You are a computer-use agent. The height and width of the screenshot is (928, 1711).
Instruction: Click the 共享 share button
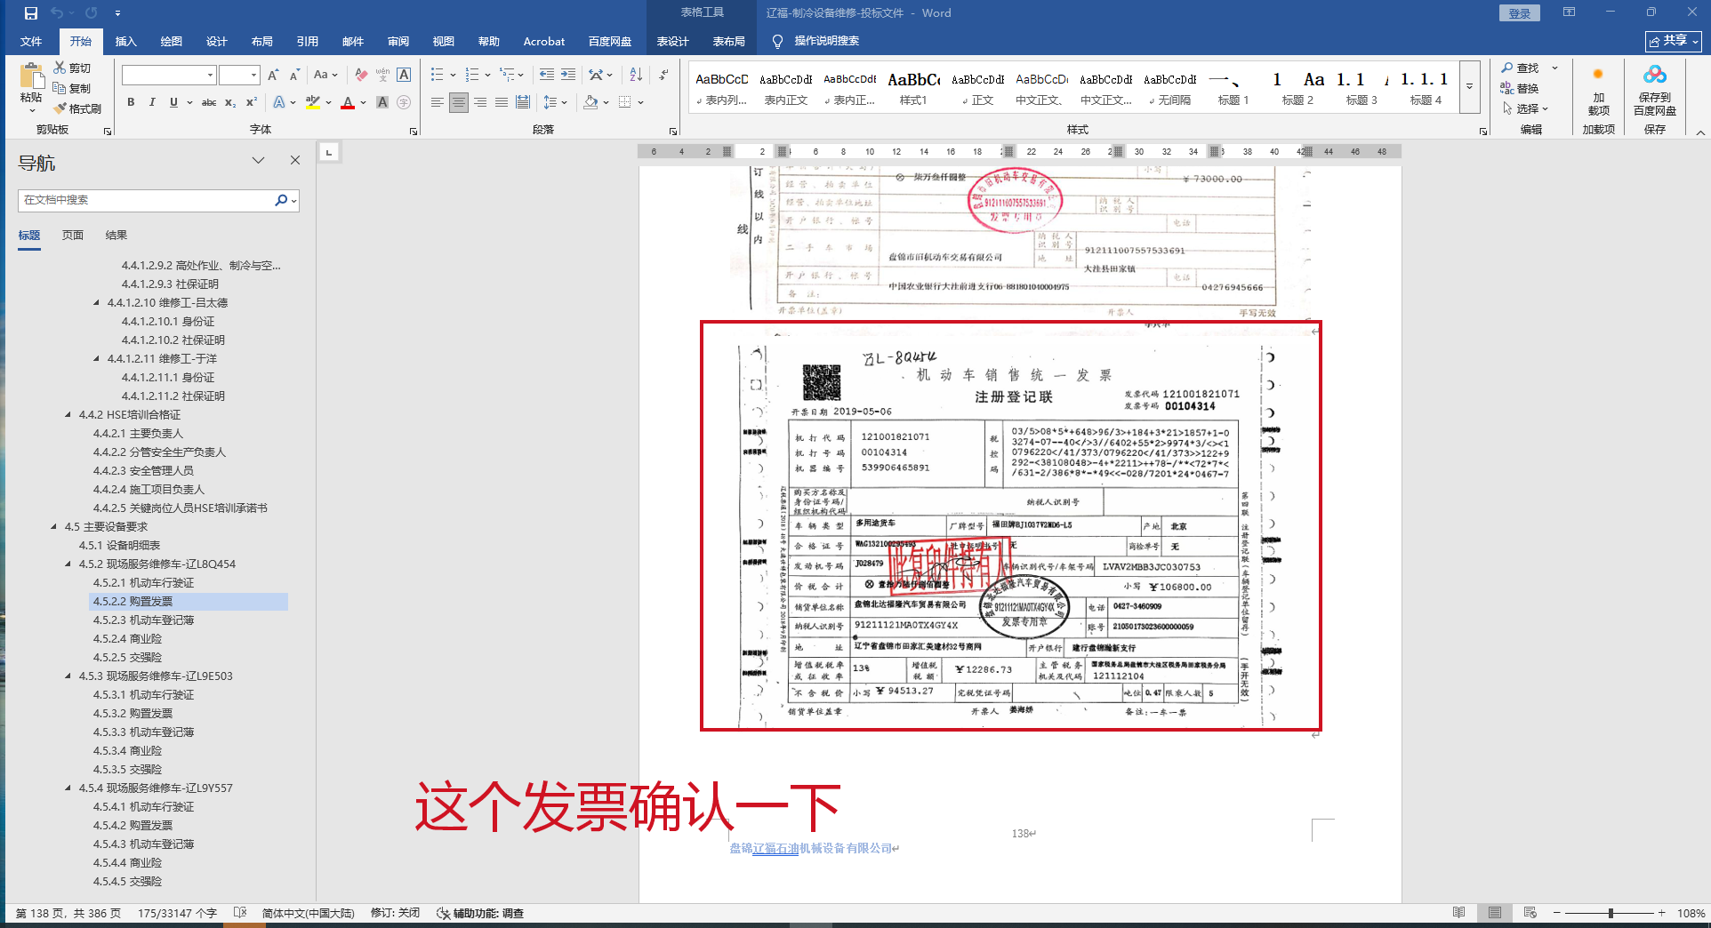[1673, 41]
